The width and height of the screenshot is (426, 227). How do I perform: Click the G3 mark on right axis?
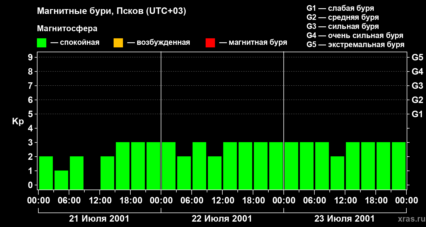pos(417,86)
